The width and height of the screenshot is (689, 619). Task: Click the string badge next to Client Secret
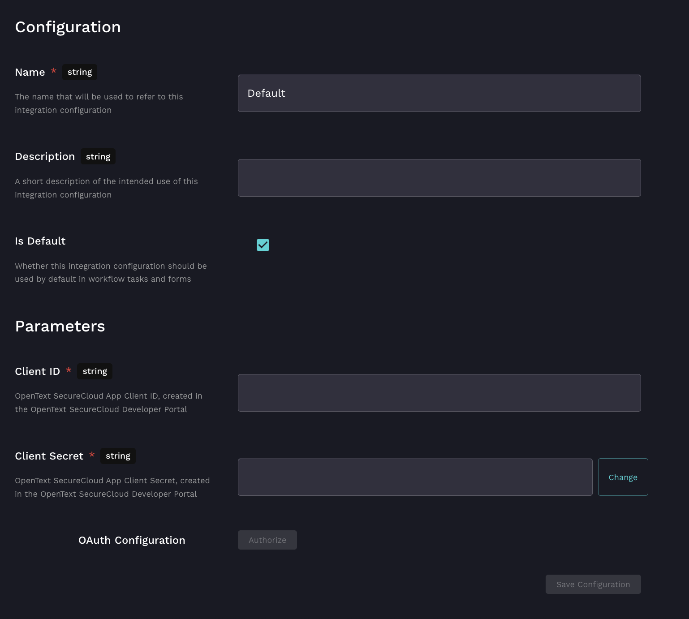(x=118, y=456)
